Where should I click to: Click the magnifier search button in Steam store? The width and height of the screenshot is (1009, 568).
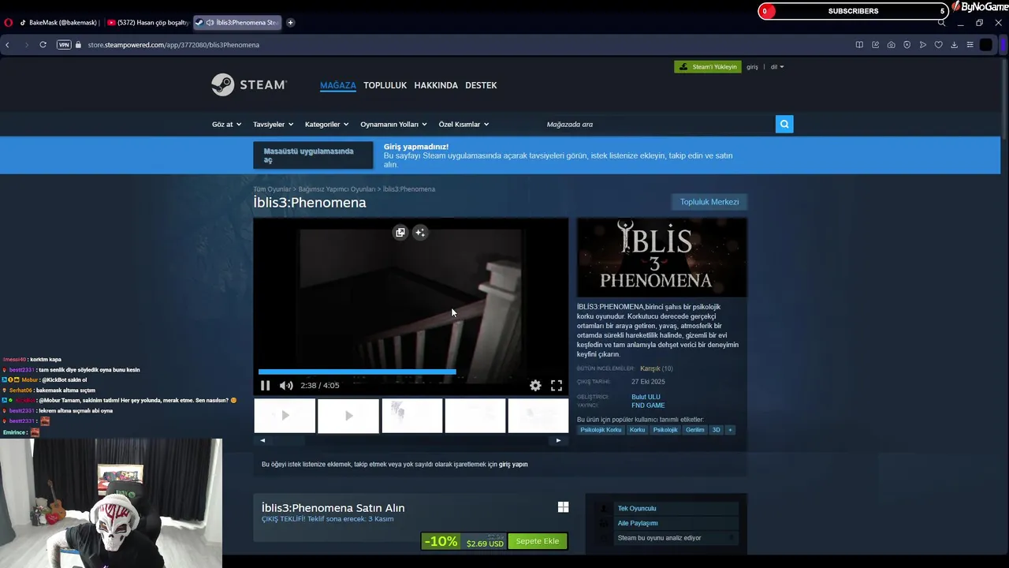(x=784, y=124)
